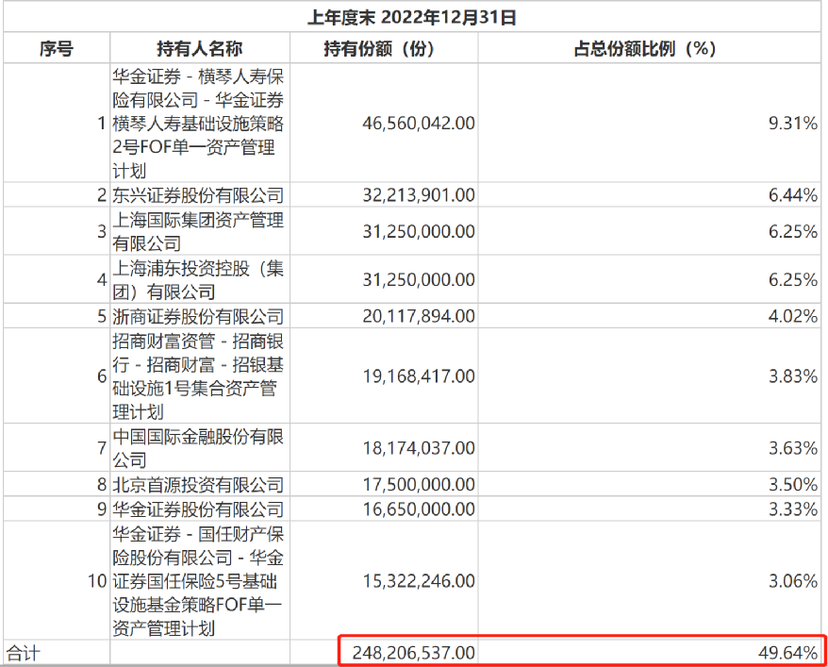Screen dimensions: 828x667
Task: Select holder '中国国际金融股份有限公司'
Action: [x=199, y=448]
